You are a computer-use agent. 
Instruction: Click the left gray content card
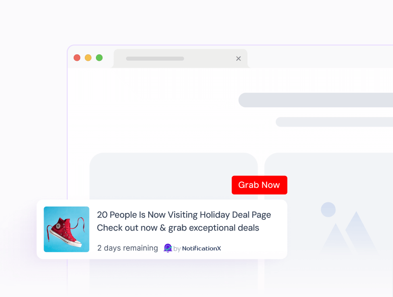[x=173, y=176]
